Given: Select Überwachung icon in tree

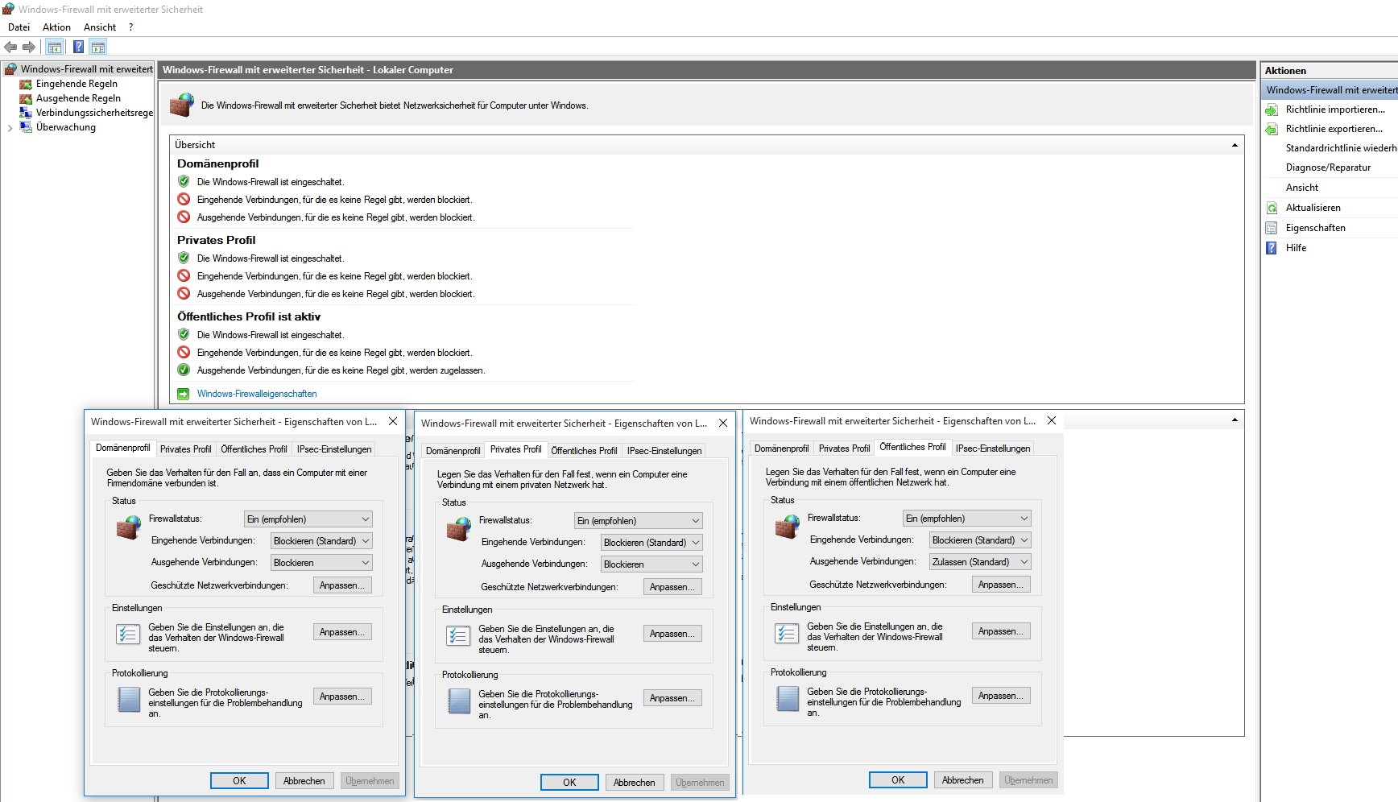Looking at the screenshot, I should click(x=26, y=127).
